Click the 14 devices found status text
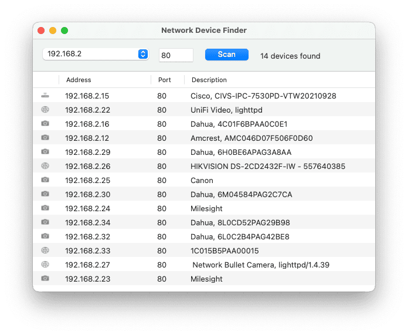 click(x=290, y=56)
